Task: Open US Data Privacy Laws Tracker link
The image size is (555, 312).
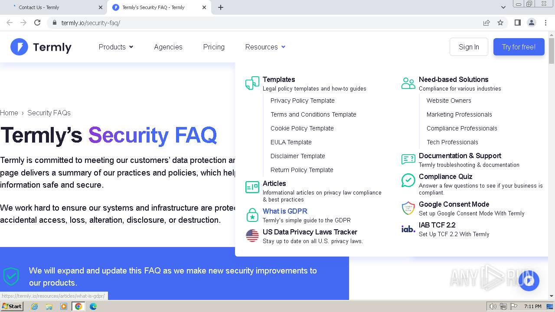Action: [x=310, y=232]
